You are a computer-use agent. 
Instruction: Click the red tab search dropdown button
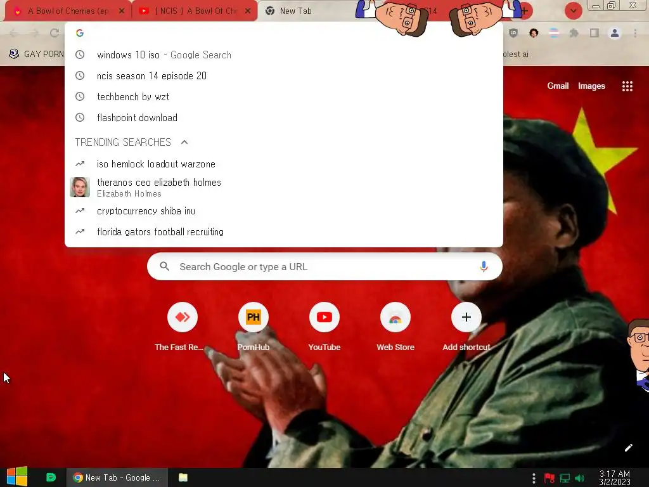(x=573, y=11)
